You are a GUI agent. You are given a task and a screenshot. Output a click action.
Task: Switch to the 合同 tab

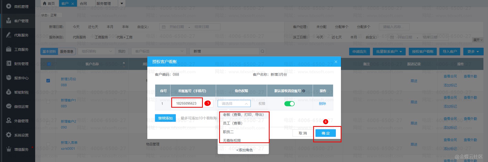click(x=83, y=4)
